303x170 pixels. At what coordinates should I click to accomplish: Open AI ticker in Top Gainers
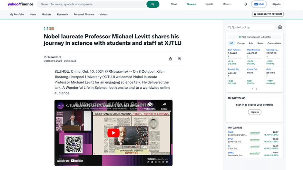229,146
